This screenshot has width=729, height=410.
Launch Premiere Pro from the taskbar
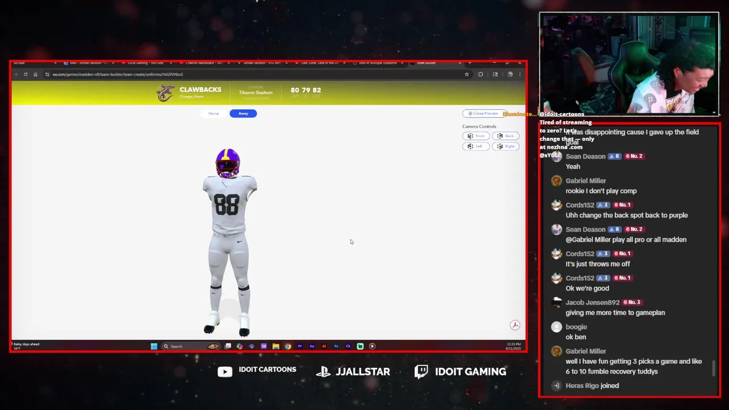coord(300,346)
